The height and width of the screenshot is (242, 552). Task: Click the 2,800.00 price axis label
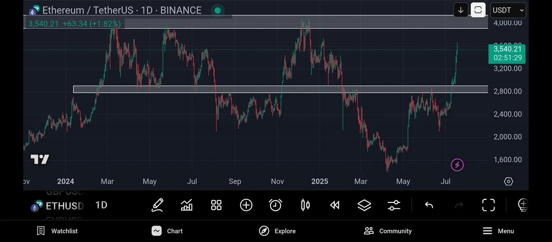point(508,91)
